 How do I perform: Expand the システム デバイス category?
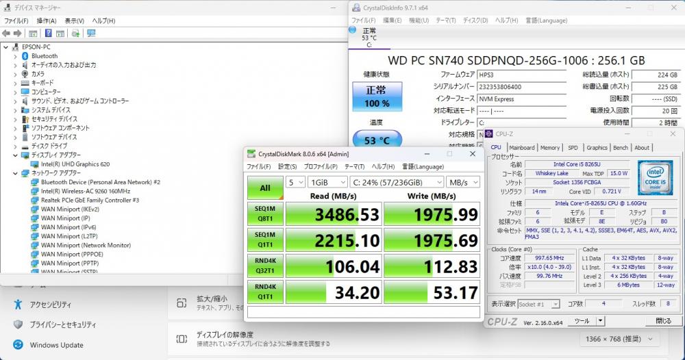pyautogui.click(x=15, y=110)
